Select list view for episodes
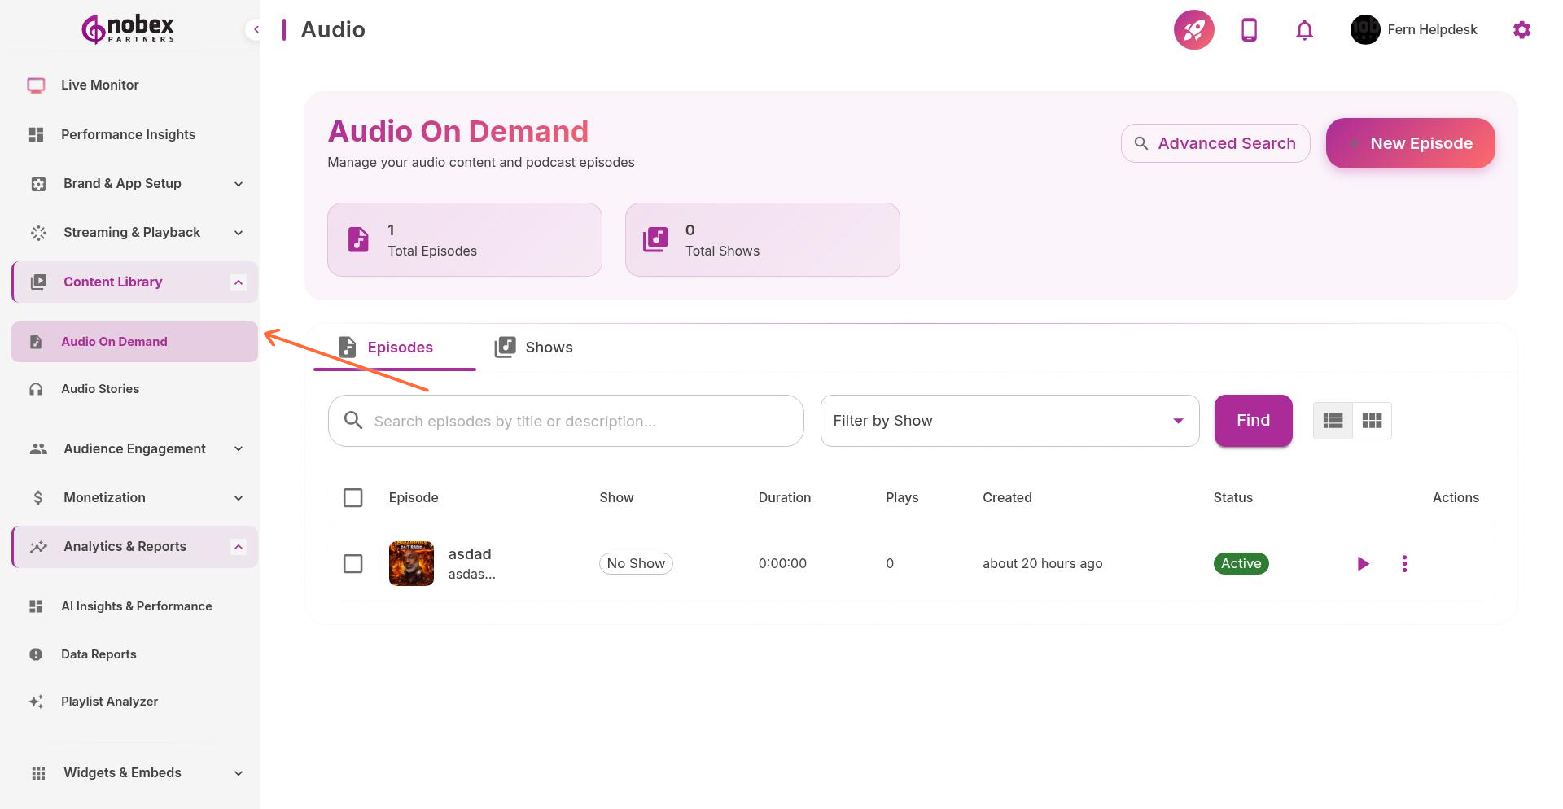The height and width of the screenshot is (809, 1563). (1333, 420)
